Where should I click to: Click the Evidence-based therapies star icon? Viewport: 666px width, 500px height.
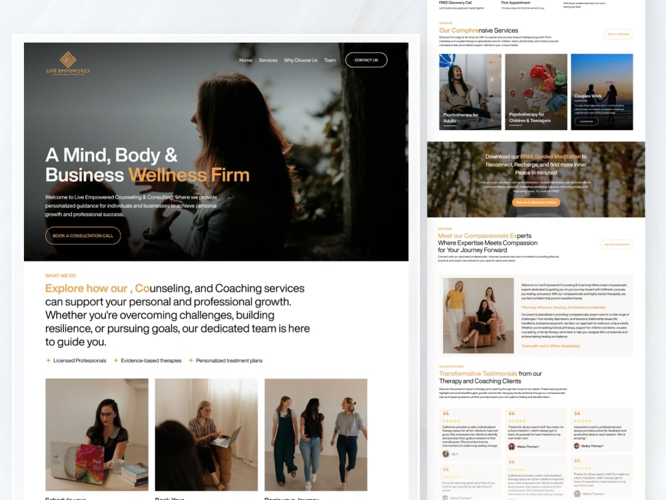[x=116, y=361]
